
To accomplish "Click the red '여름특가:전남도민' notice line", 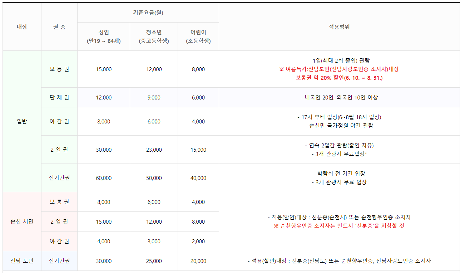I will [339, 69].
